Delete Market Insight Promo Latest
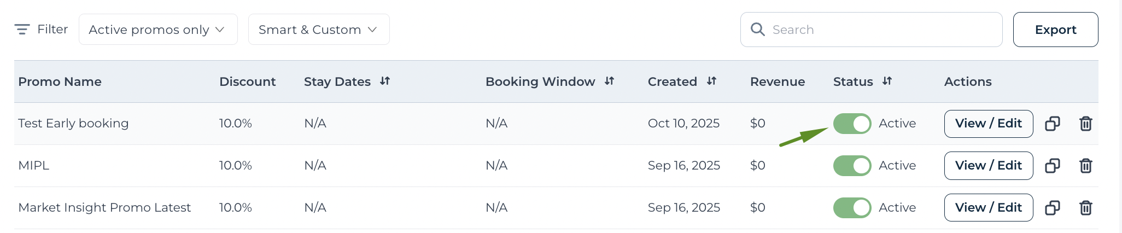Screen dimensions: 1122x233 coord(1085,208)
